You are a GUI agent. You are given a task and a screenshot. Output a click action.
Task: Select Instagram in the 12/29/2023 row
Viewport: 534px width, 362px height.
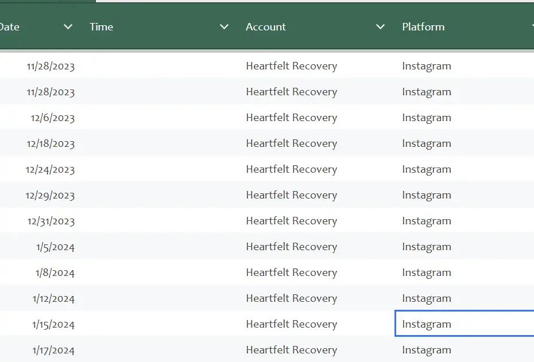pyautogui.click(x=427, y=195)
